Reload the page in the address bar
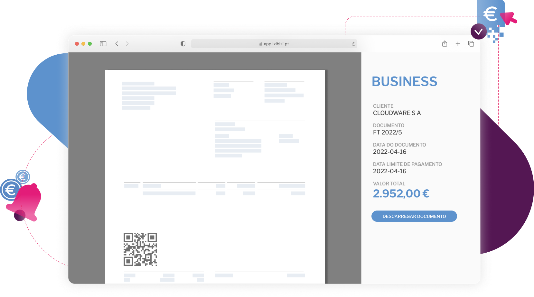Screen dimensions: 534x297 [353, 44]
